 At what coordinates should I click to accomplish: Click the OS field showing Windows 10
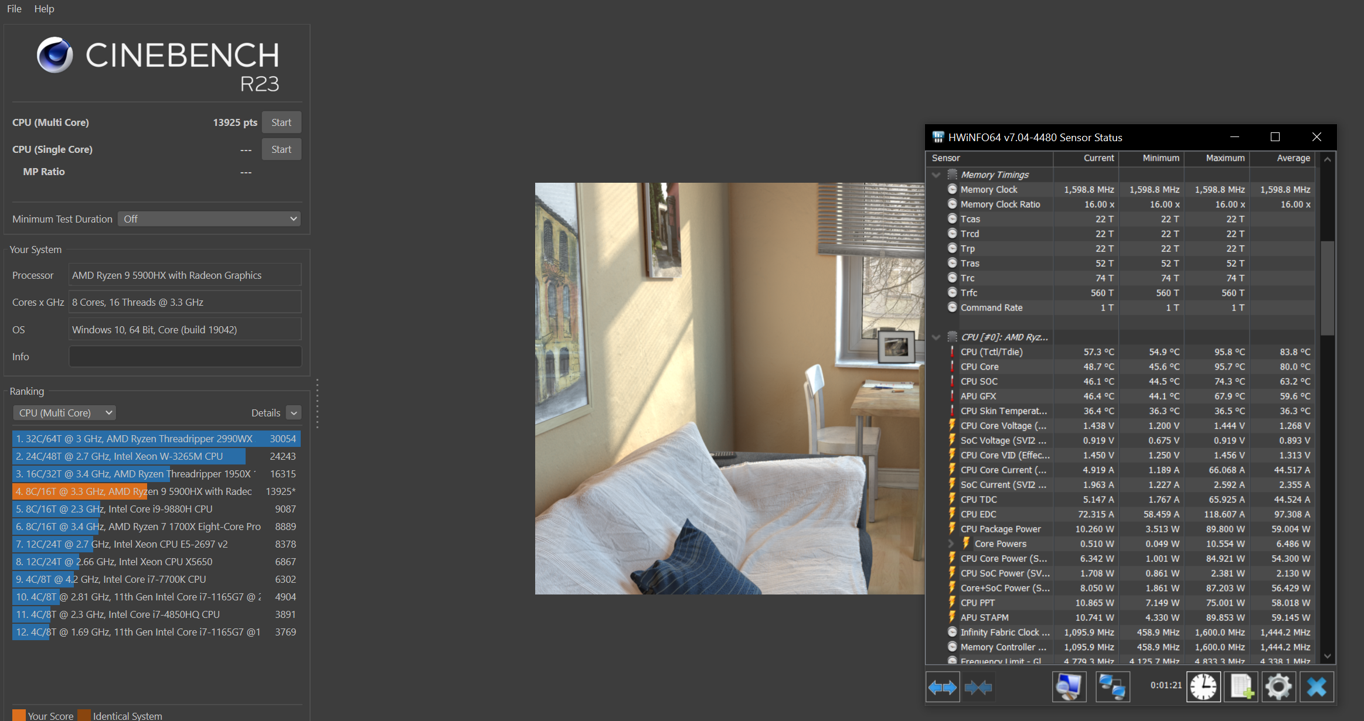[x=185, y=329]
